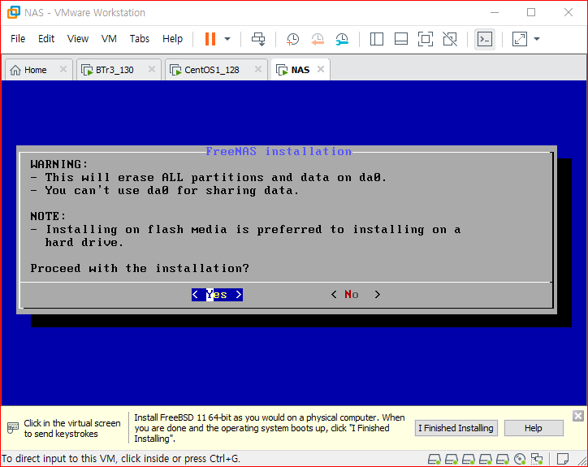Viewport: 588px width, 467px height.
Task: Open the Help menu in menu bar
Action: [x=172, y=39]
